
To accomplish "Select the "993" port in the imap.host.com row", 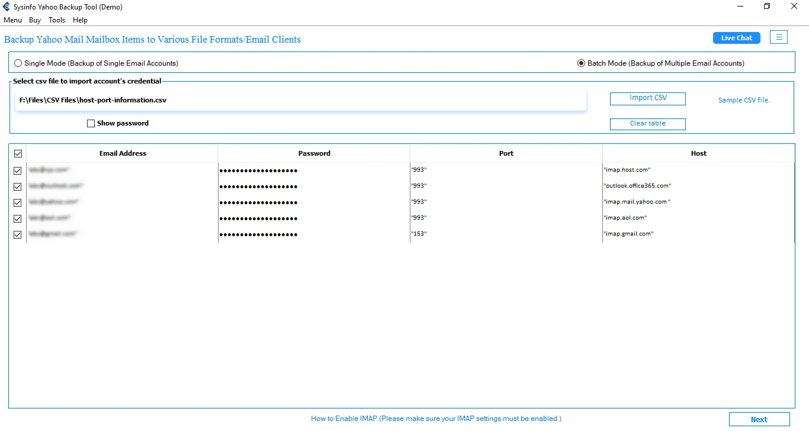I will click(506, 170).
